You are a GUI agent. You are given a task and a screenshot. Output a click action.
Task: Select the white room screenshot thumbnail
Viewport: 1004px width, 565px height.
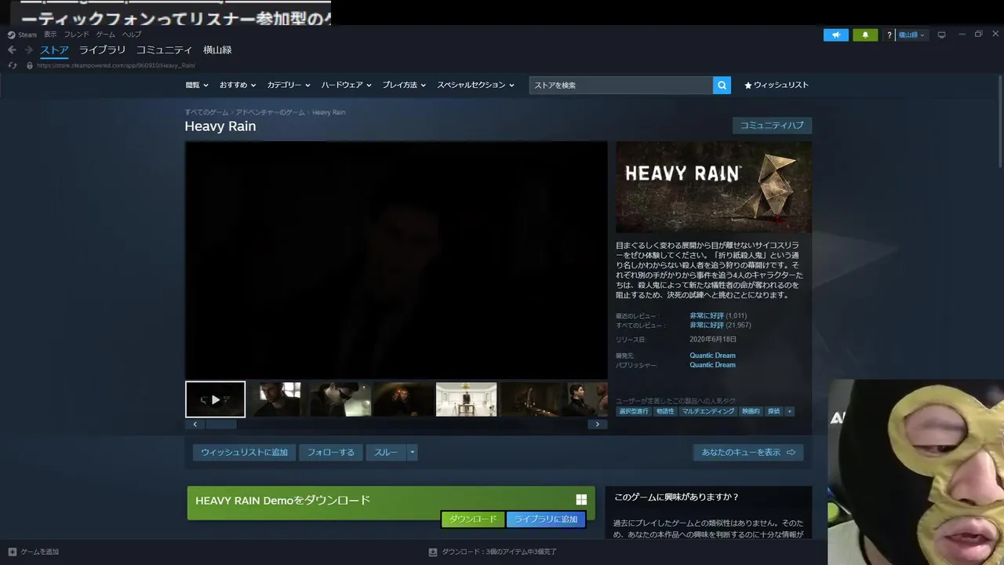(x=466, y=399)
